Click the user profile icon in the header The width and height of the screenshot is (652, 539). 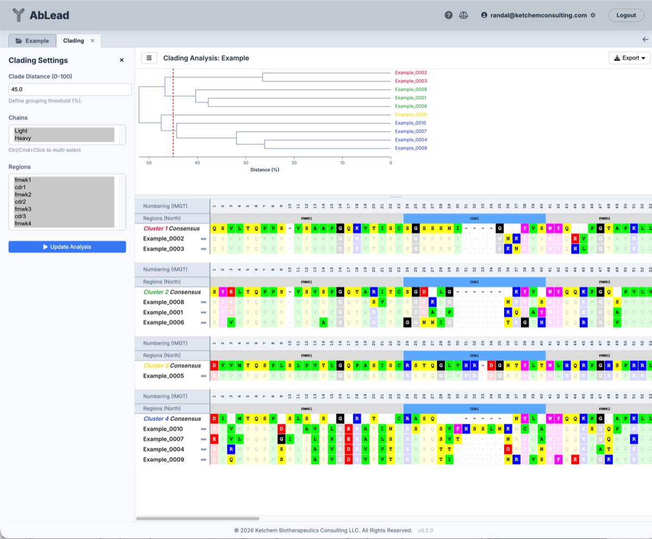483,15
